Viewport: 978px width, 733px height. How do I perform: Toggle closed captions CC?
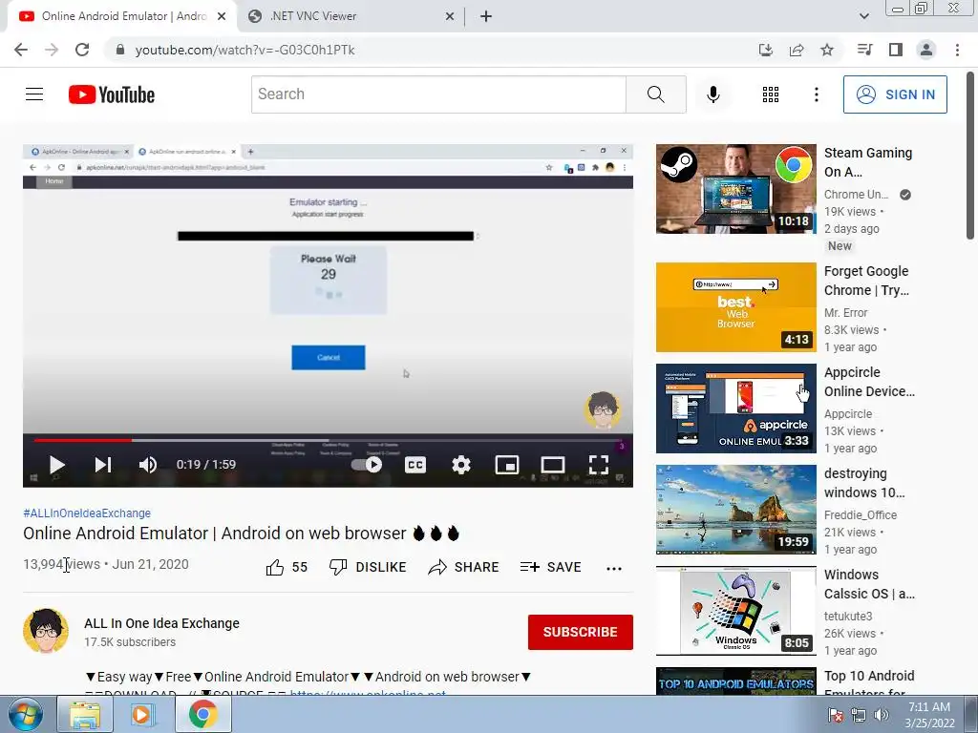tap(415, 465)
